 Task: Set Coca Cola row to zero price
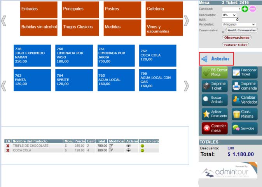point(142,150)
